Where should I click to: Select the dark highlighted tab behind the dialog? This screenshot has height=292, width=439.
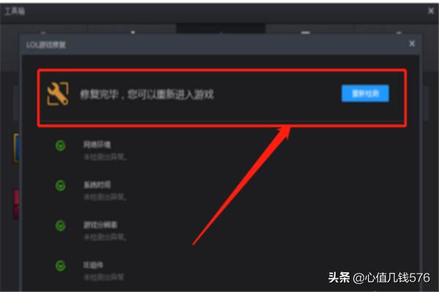(x=221, y=28)
